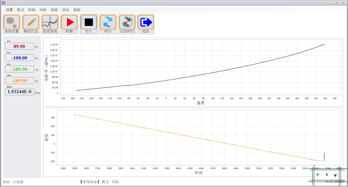Click the RES resistivity readout field
The height and width of the screenshot is (187, 348).
pos(20,92)
